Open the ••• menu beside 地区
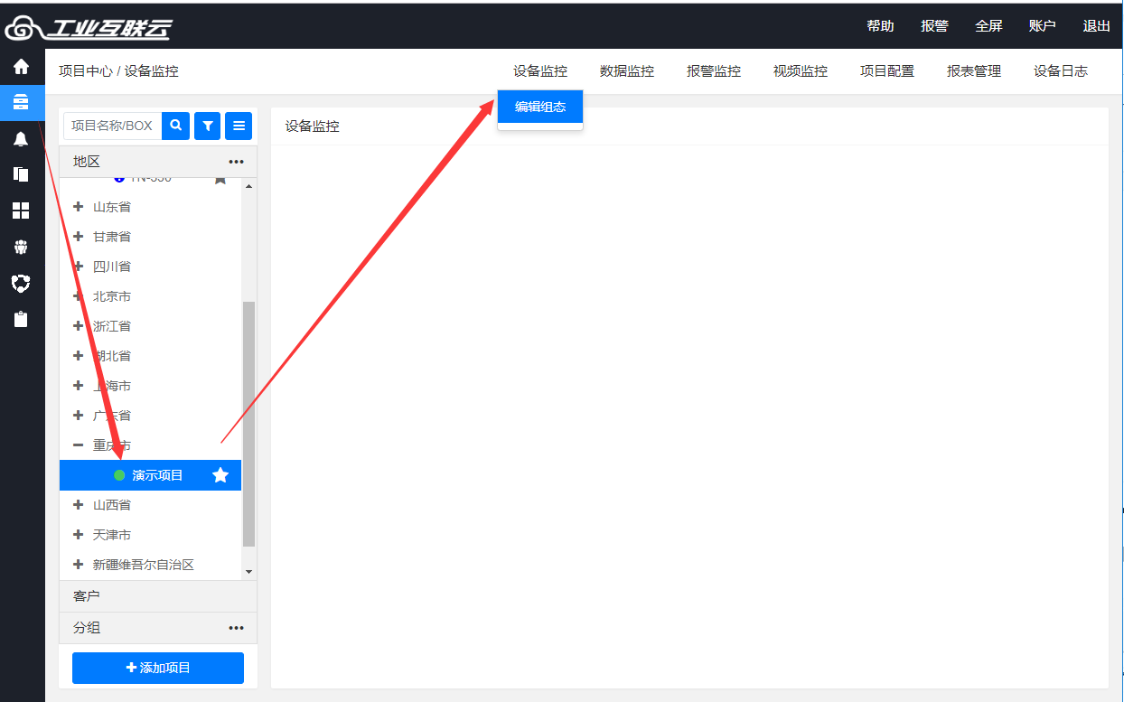 point(237,162)
